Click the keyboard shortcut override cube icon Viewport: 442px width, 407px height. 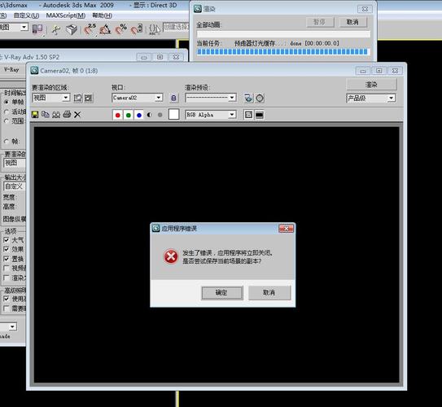click(x=72, y=29)
